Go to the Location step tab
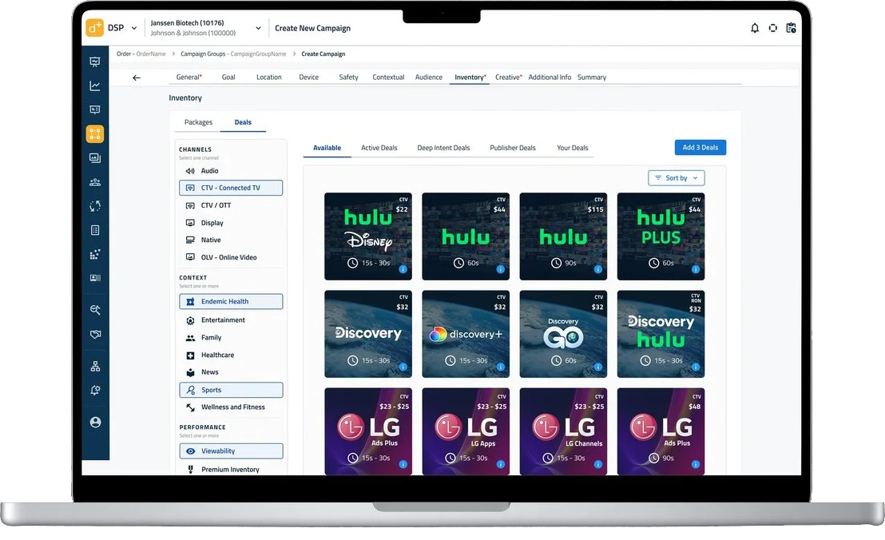 (268, 77)
